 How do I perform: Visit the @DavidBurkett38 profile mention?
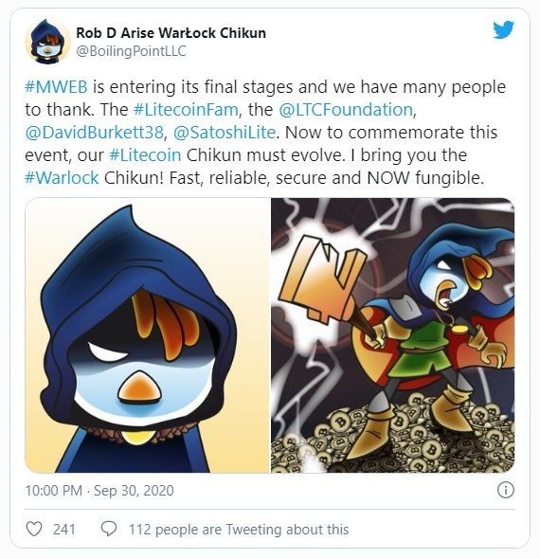tap(94, 133)
